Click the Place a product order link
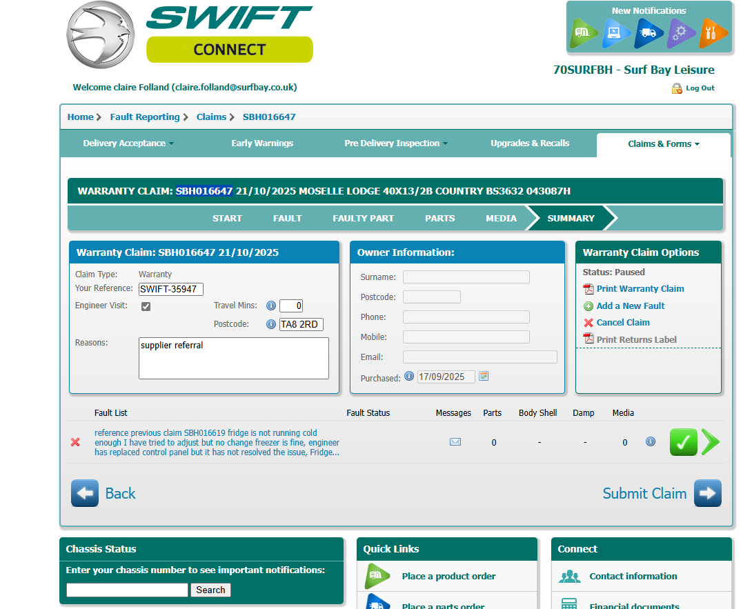 [x=448, y=577]
